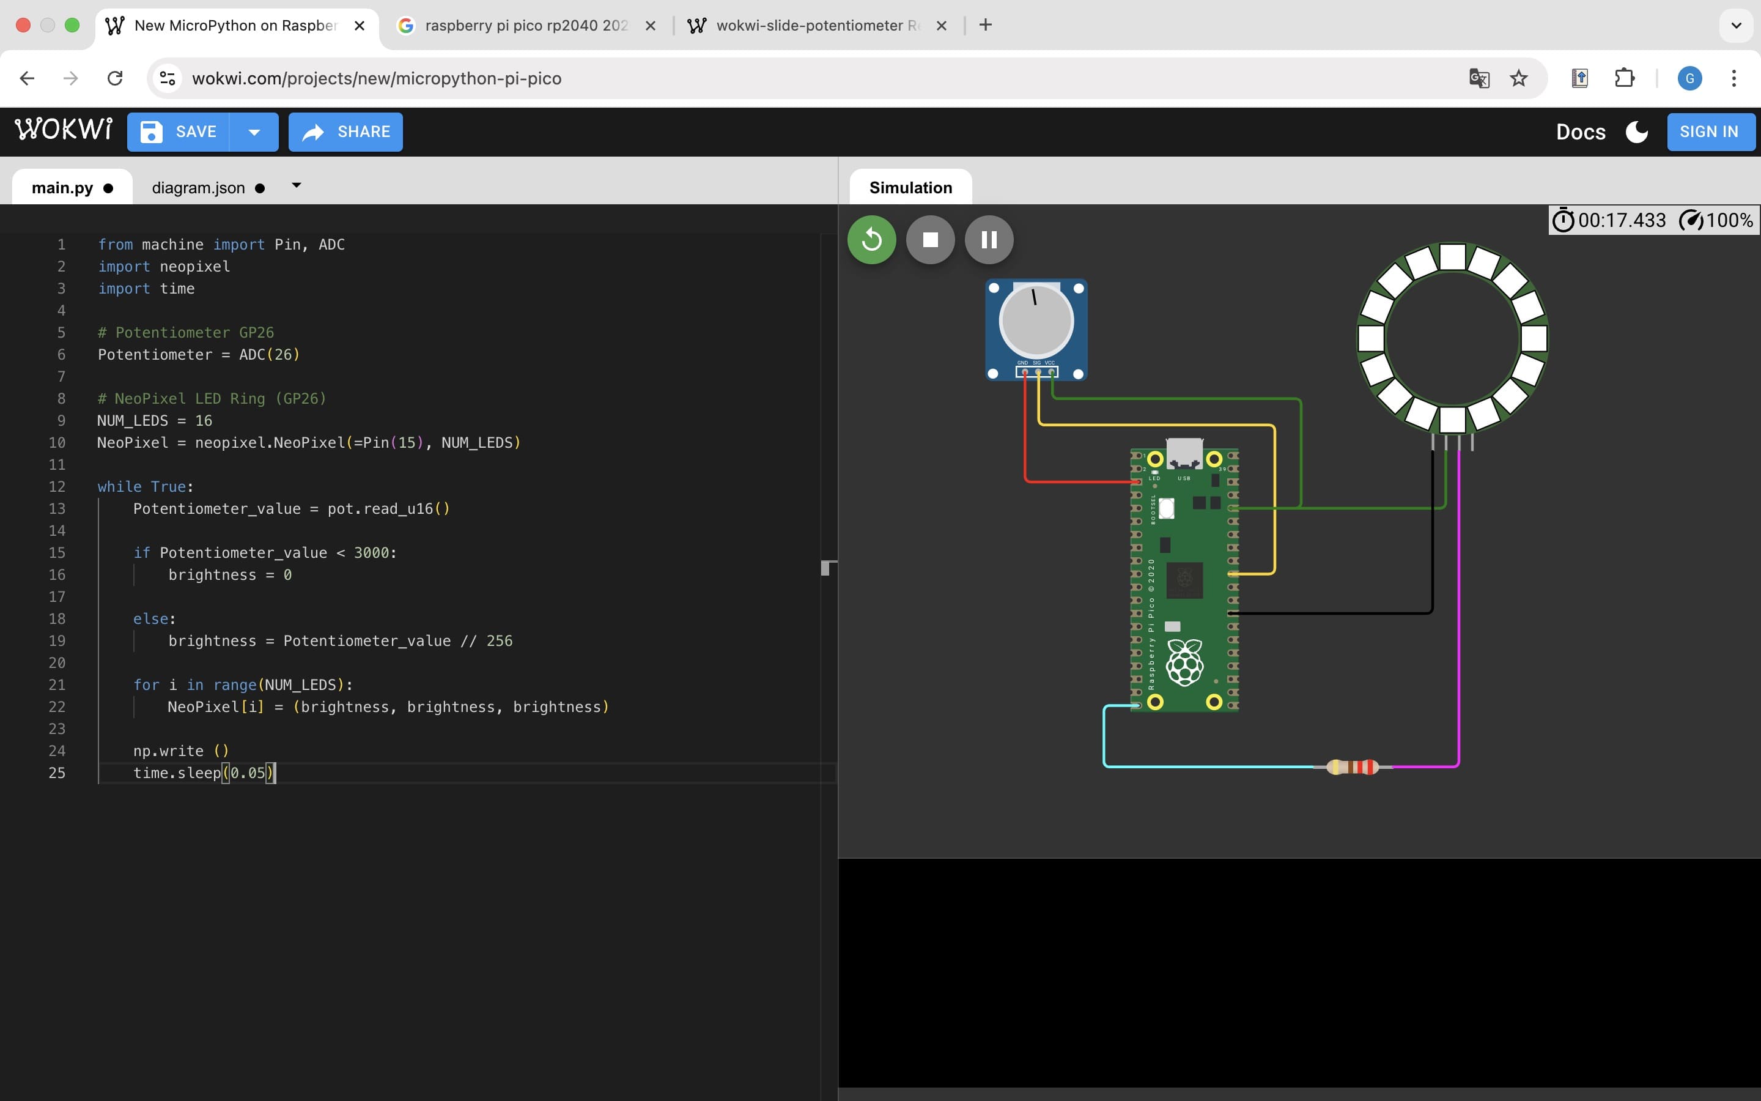The height and width of the screenshot is (1101, 1761).
Task: Bookmark this page with the star icon
Action: tap(1518, 78)
